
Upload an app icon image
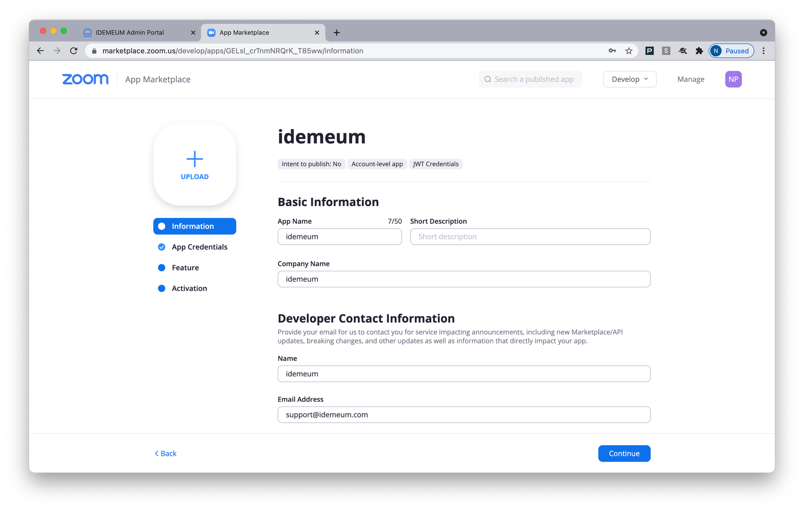coord(195,164)
